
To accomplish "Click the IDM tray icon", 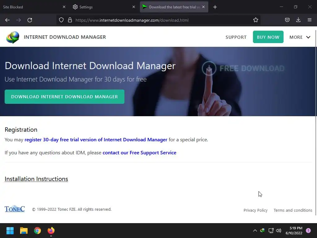I will [x=263, y=230].
